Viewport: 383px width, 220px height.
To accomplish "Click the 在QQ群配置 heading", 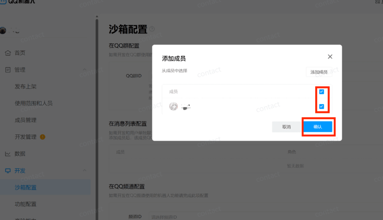I will pos(124,46).
